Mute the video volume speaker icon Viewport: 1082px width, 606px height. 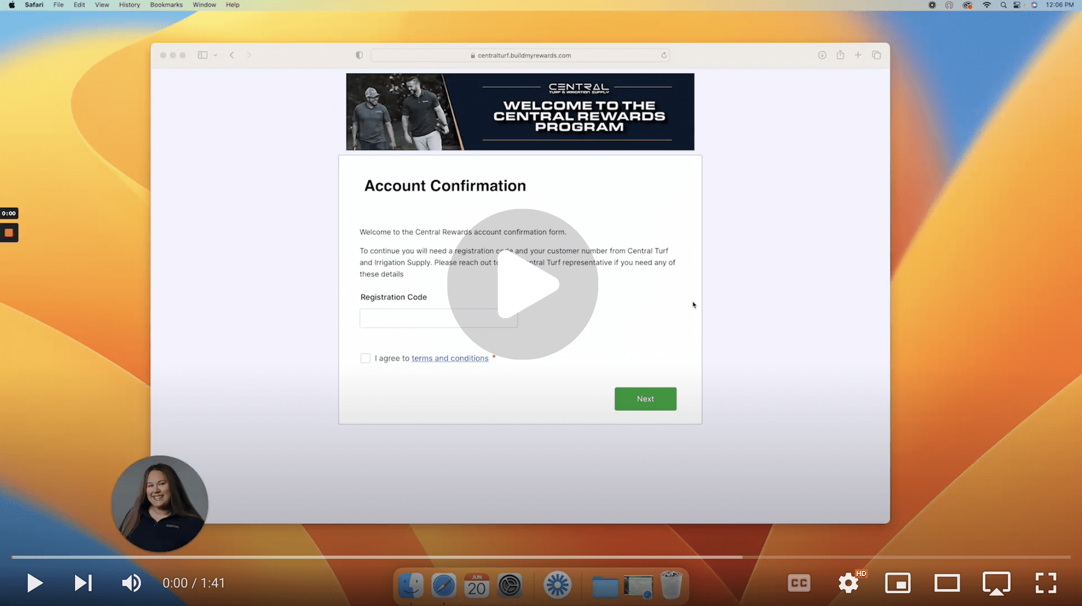[x=131, y=583]
